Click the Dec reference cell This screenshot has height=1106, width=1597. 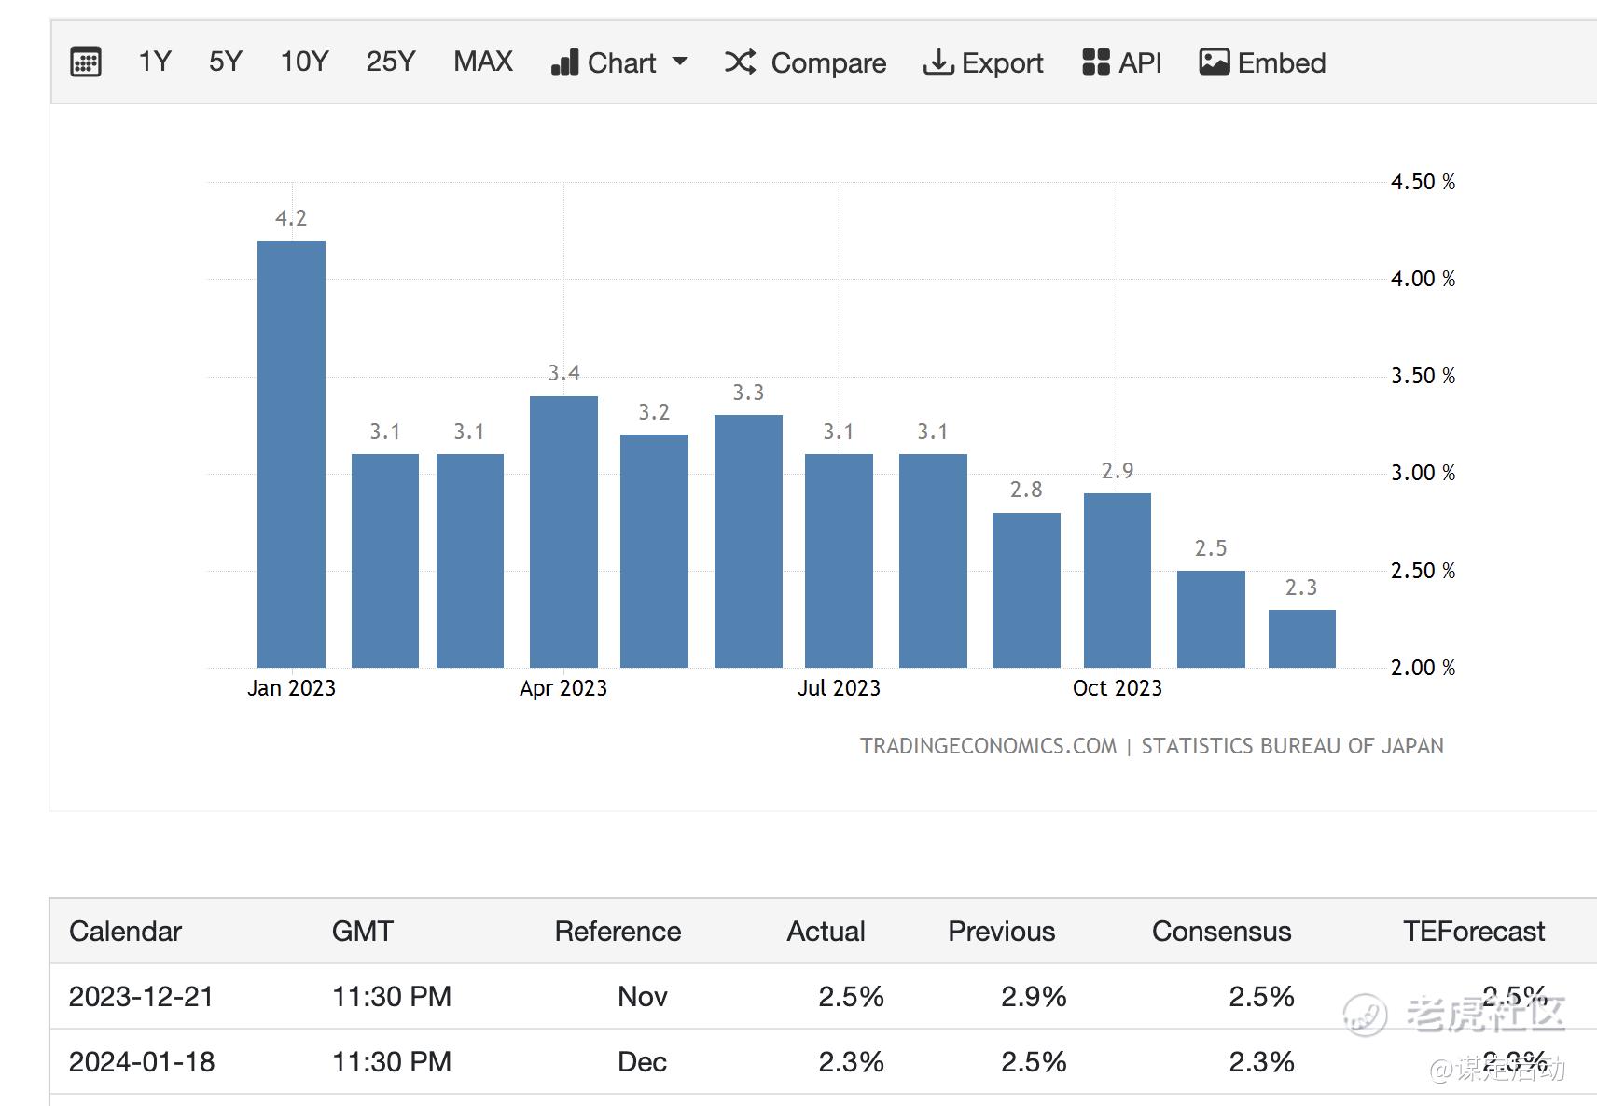tap(642, 1061)
